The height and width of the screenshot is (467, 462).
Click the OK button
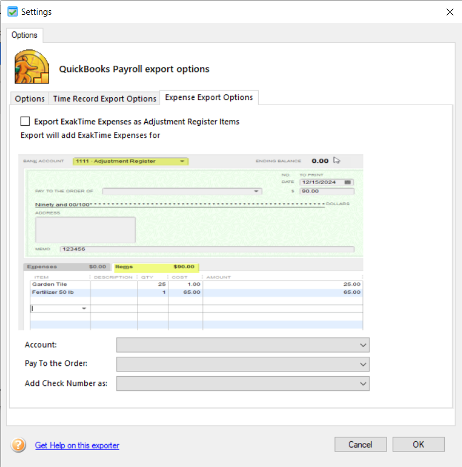418,444
